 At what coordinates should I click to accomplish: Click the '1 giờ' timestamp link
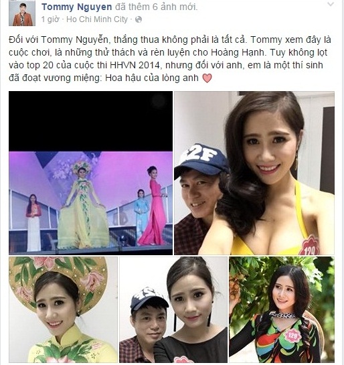[x=50, y=19]
